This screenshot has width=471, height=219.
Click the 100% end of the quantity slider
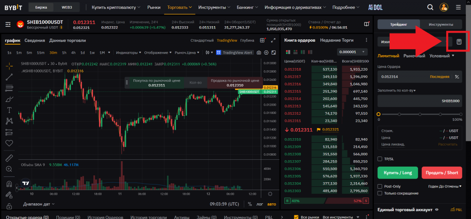click(461, 114)
